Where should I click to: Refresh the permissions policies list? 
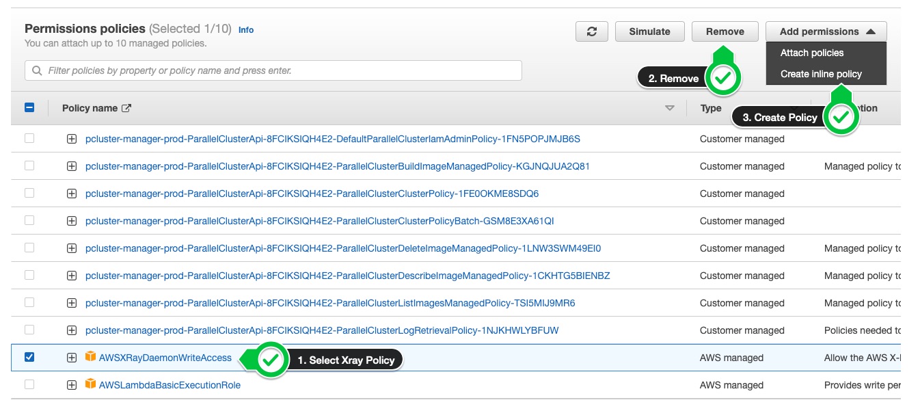click(591, 31)
